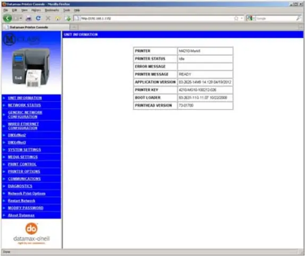The image size is (305, 256).
Task: Open Generic Network Configuration link
Action: 25,115
